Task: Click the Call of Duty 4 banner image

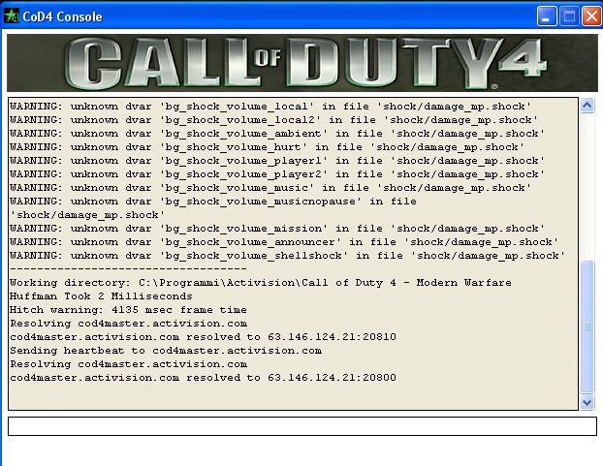Action: click(302, 63)
